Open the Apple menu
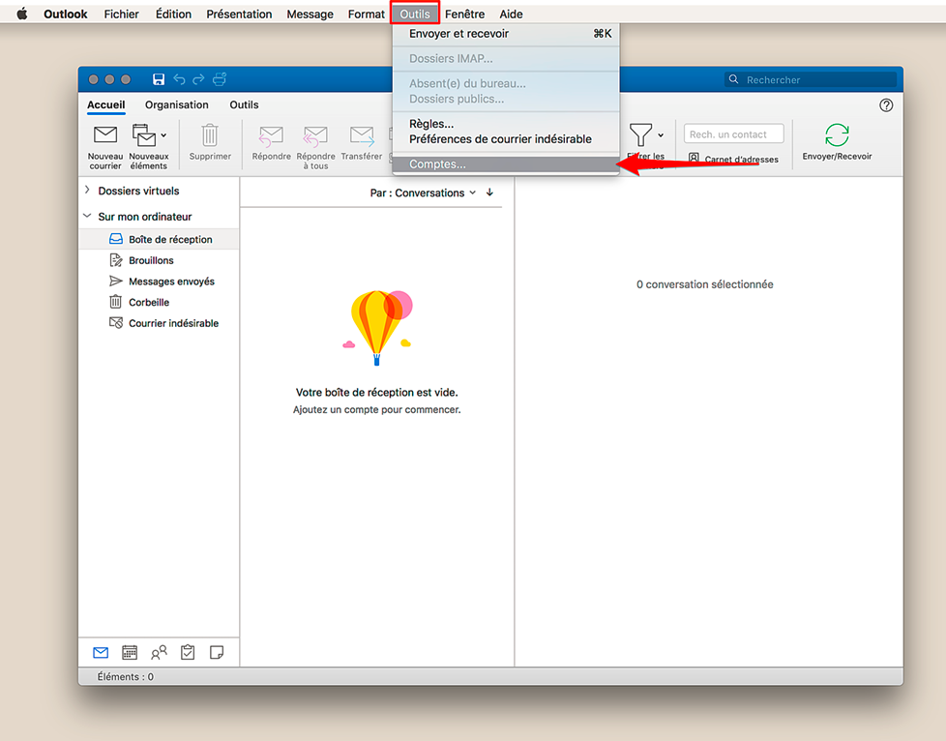The width and height of the screenshot is (946, 741). tap(21, 14)
